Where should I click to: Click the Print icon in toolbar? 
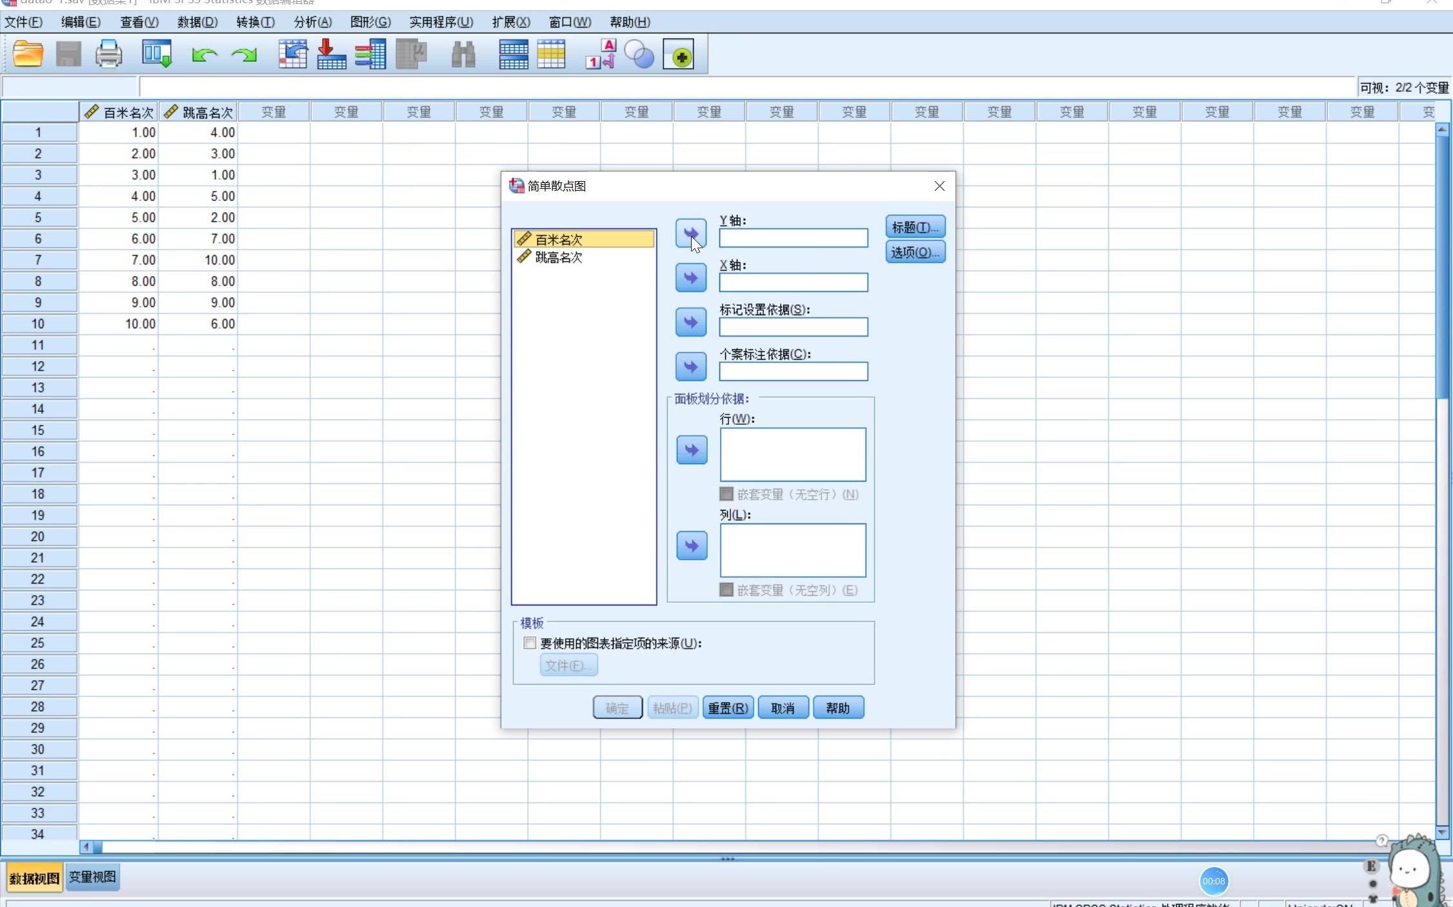point(108,54)
